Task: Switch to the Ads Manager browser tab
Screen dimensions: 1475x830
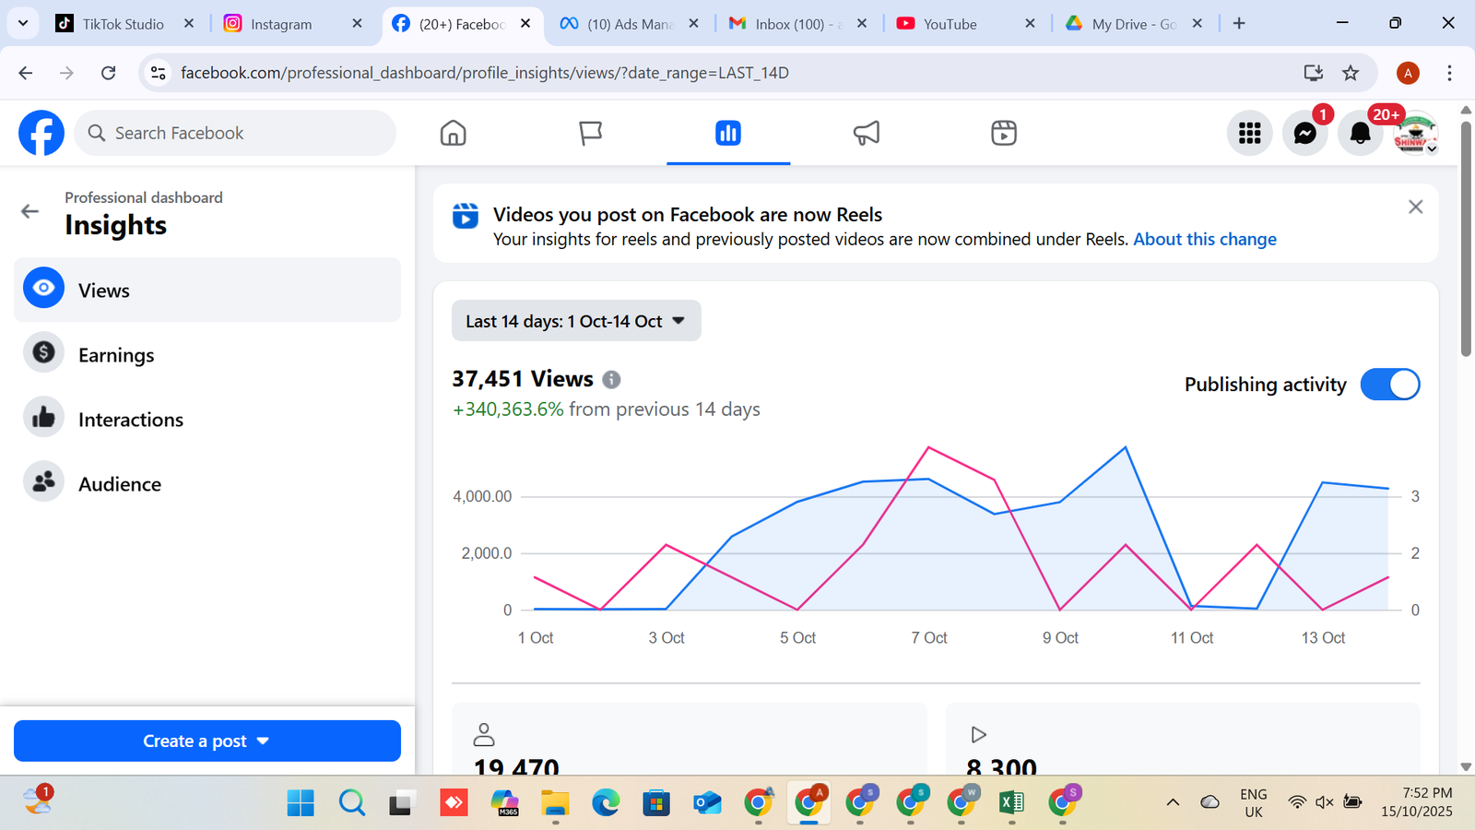Action: point(630,24)
